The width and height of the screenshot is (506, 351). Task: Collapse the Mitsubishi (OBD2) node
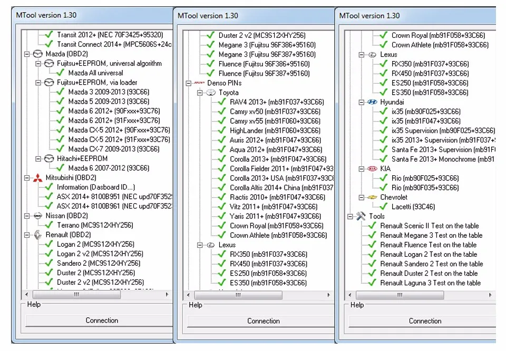27,177
